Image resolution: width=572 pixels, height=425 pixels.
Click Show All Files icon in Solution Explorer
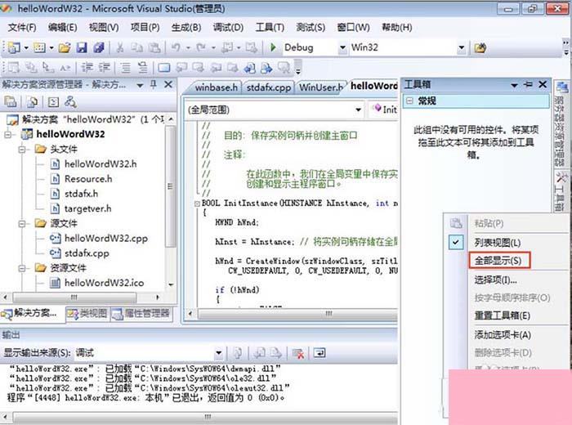point(32,102)
